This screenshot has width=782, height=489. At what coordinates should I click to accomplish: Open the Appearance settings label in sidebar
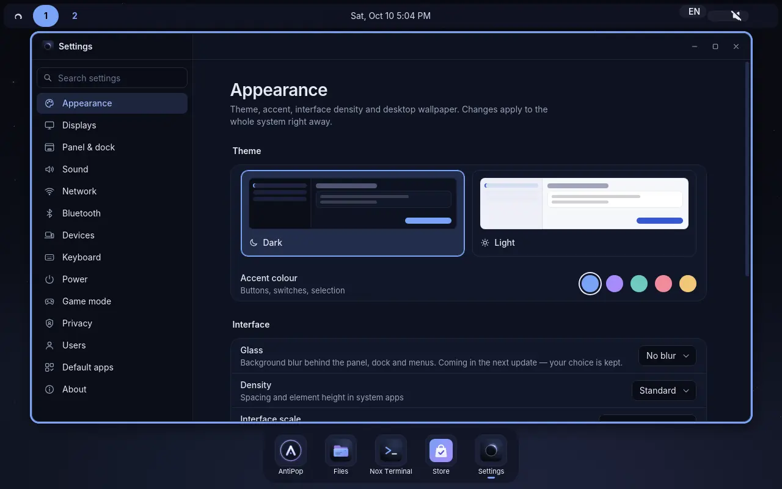[87, 103]
